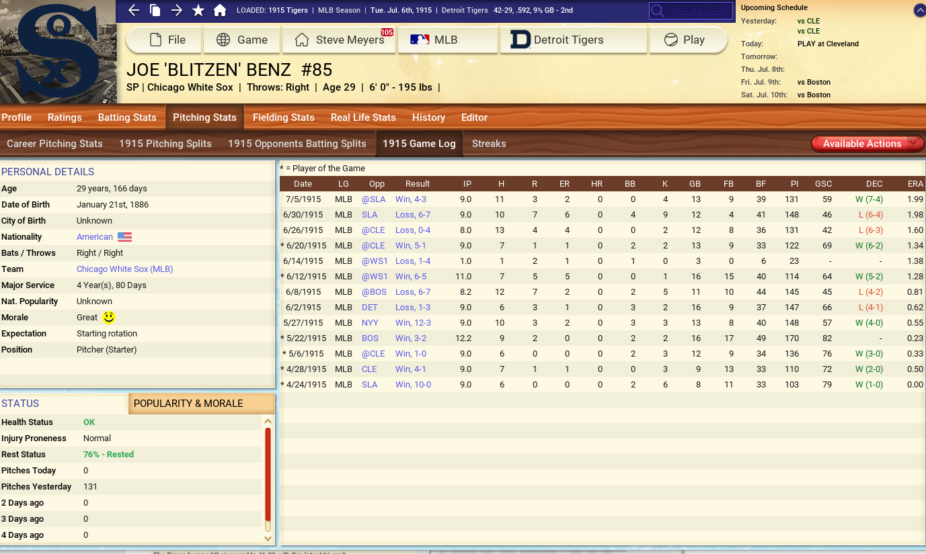The width and height of the screenshot is (926, 554).
Task: Click the copy pages icon in top bar
Action: tap(155, 10)
